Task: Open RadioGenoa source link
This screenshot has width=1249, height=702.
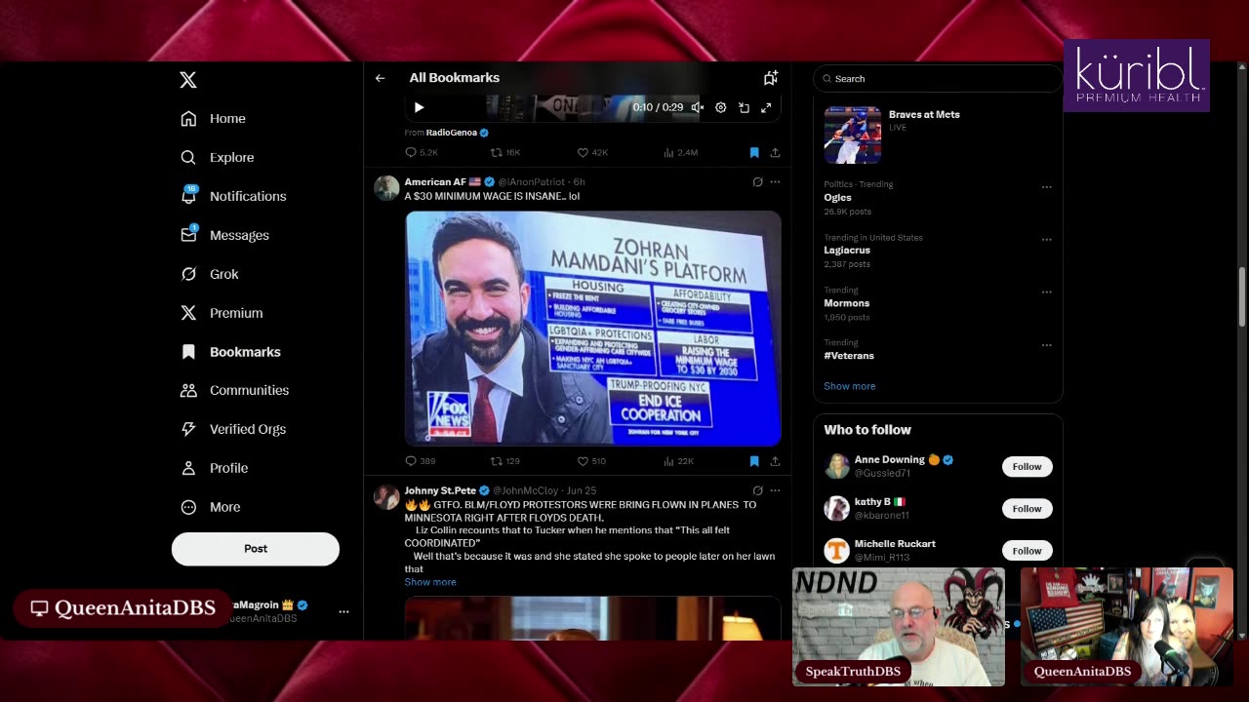Action: point(451,133)
